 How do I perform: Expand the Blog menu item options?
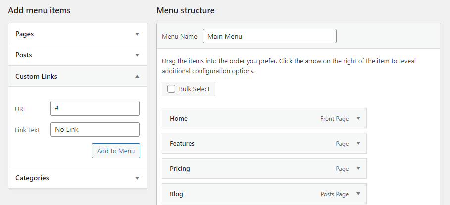pyautogui.click(x=358, y=194)
